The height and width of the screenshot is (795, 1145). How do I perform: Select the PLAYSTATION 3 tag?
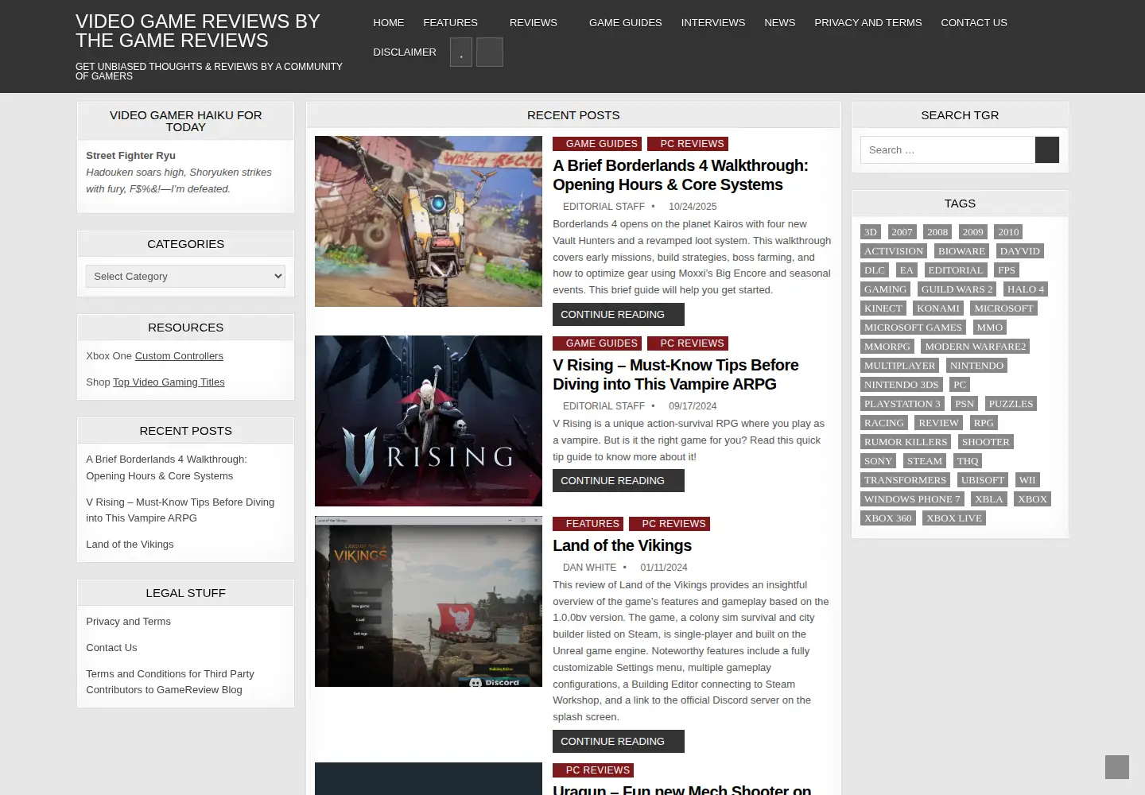click(902, 404)
